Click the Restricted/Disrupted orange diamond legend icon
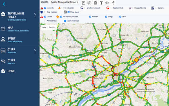Viewport: 169px width, 106px height. [x=58, y=17]
